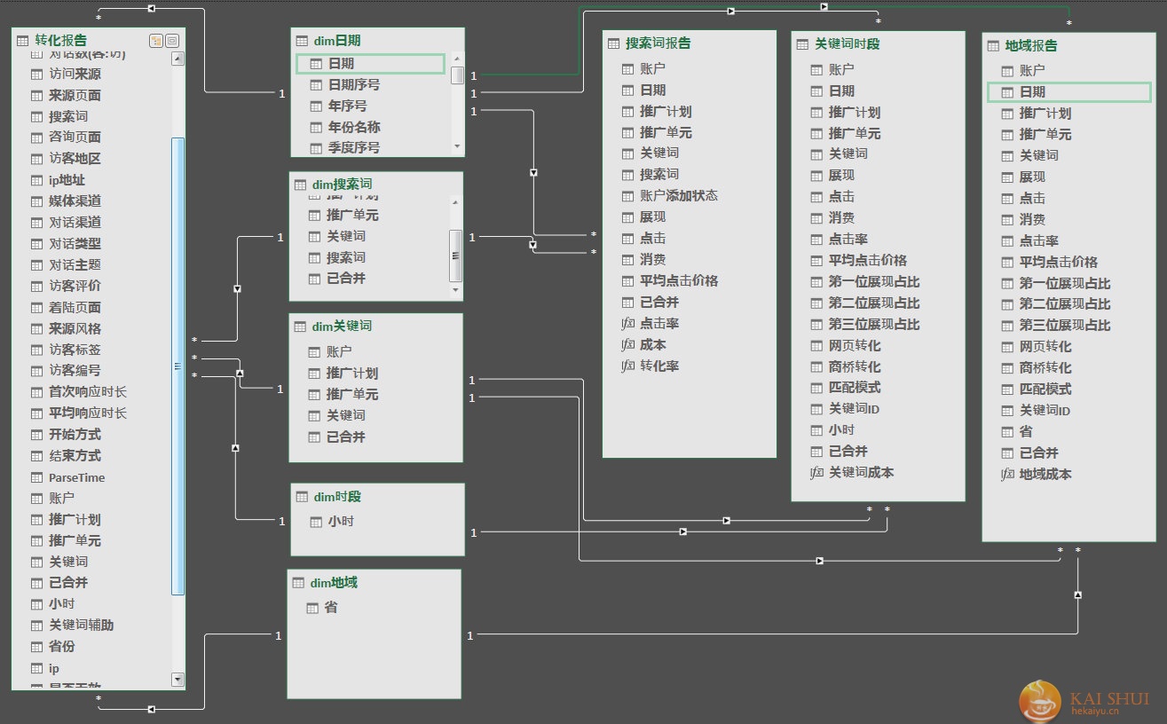The height and width of the screenshot is (724, 1167).
Task: Click scroll-up arrow in dim日期 field list
Action: pyautogui.click(x=457, y=59)
